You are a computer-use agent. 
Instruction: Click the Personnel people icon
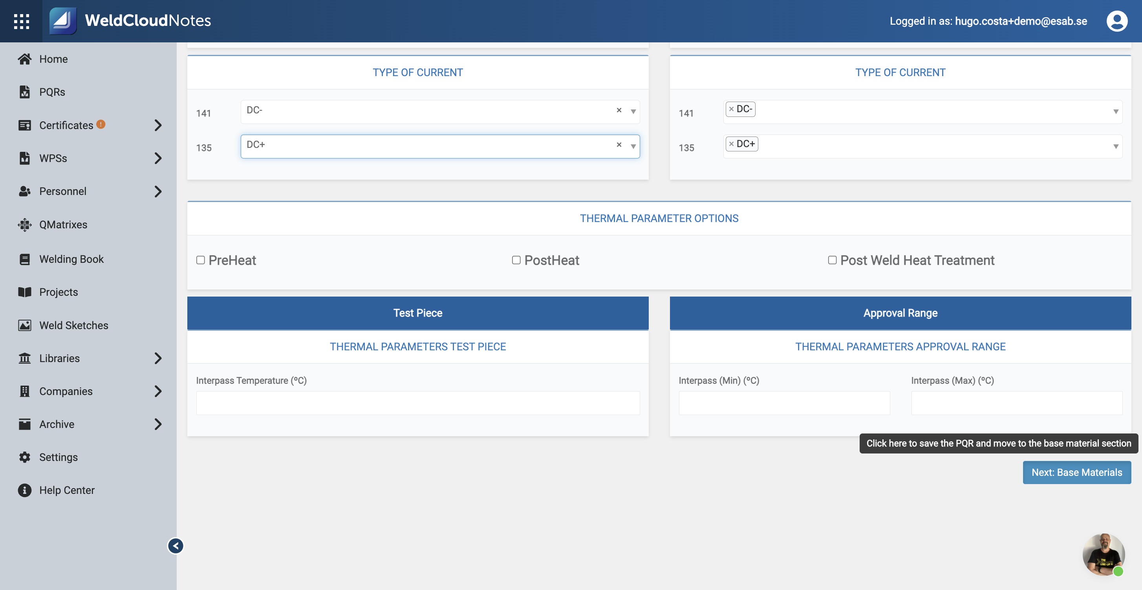coord(25,191)
